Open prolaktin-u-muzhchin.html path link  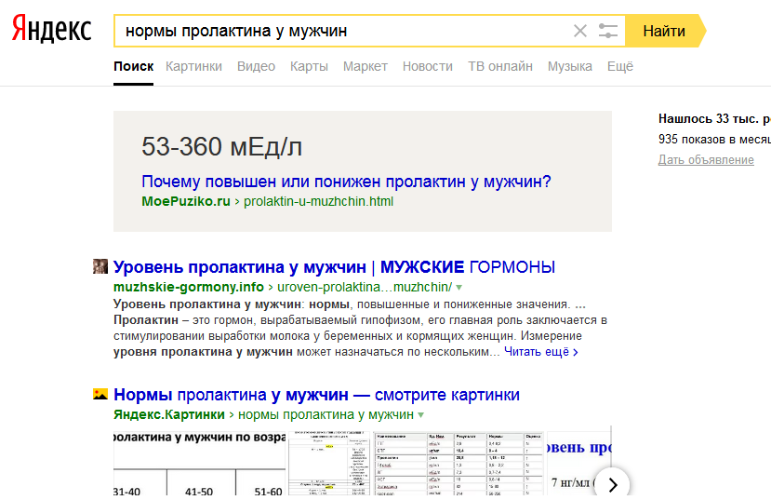click(319, 201)
